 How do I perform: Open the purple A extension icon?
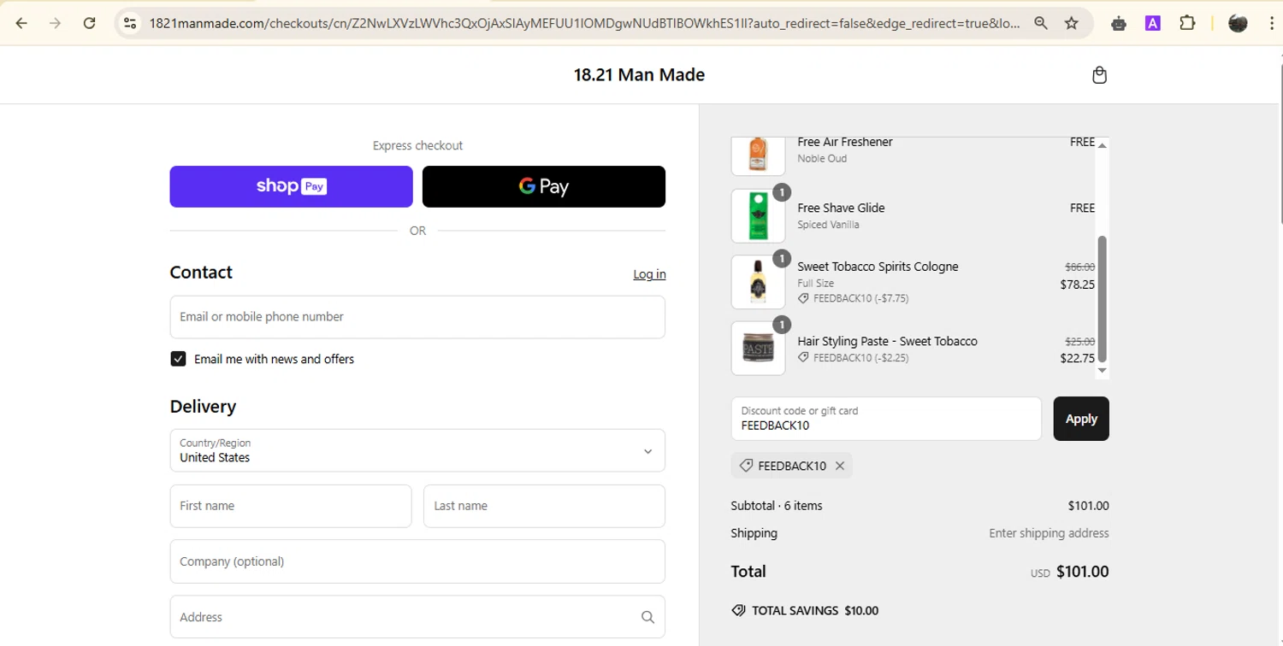(x=1153, y=23)
